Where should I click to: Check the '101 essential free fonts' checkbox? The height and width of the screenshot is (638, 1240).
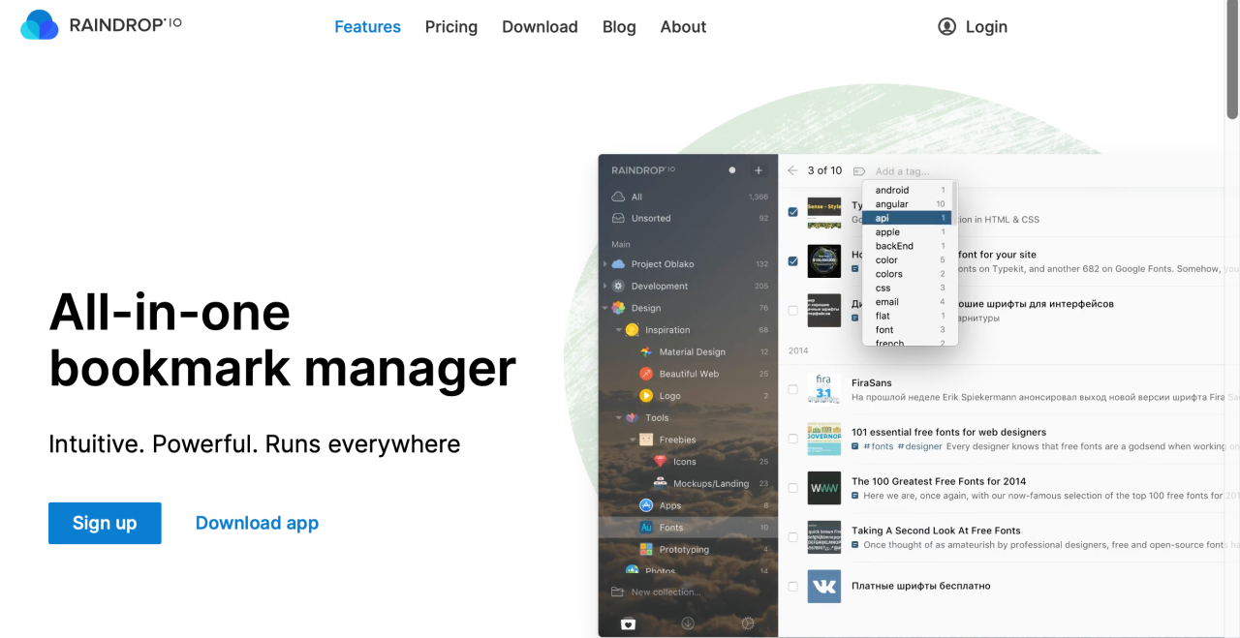[793, 439]
